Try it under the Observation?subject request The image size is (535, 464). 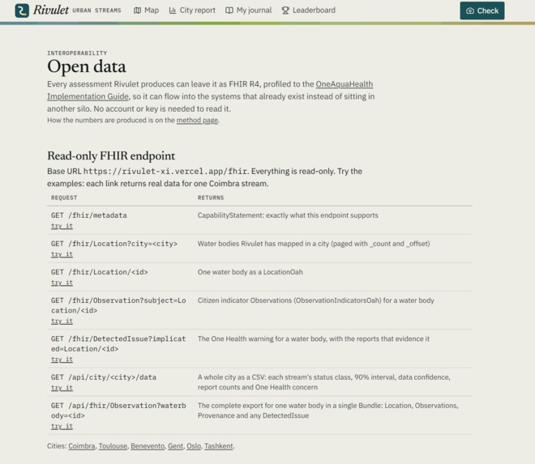tap(62, 321)
